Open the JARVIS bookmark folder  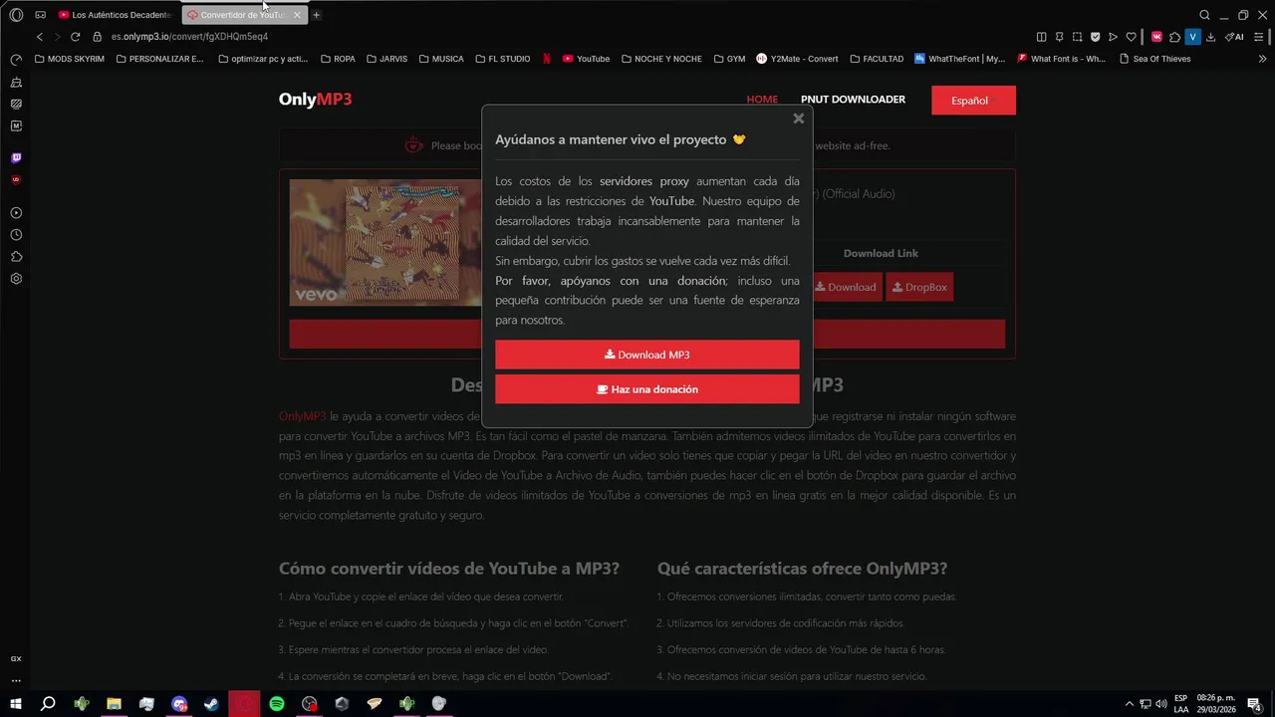tap(386, 59)
